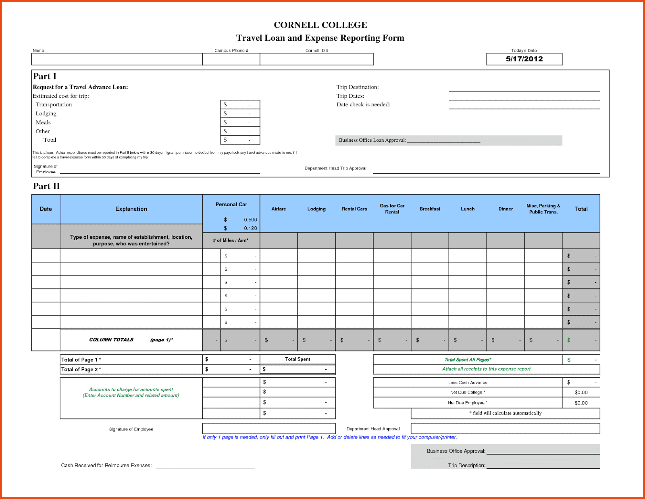The width and height of the screenshot is (645, 499).
Task: Click the Part II Signature of Employee box
Action: pos(269,429)
